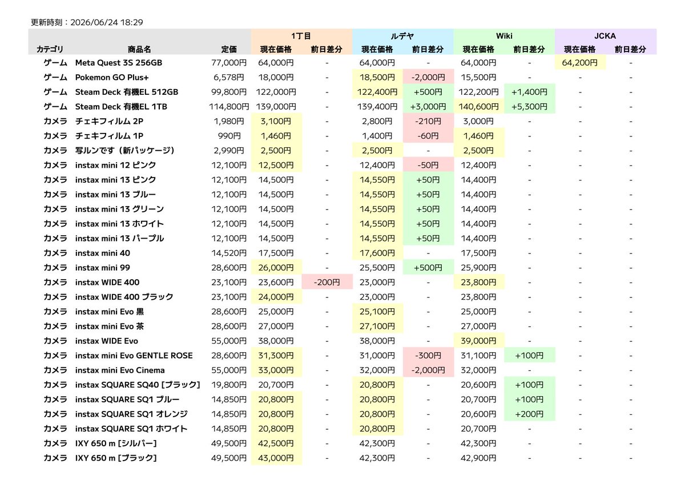Click the 定価 column header

(229, 50)
